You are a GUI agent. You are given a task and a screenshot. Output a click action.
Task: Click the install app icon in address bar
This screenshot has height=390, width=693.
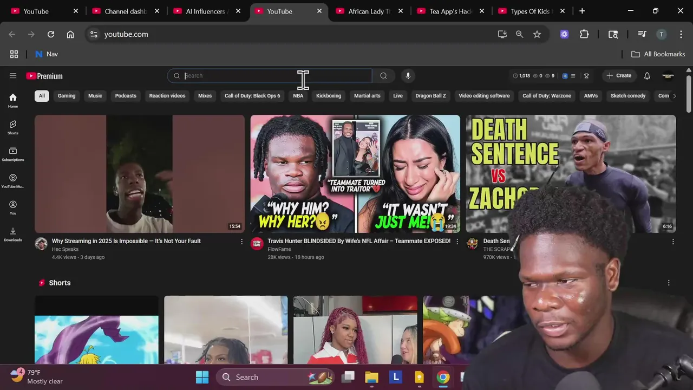pyautogui.click(x=502, y=34)
